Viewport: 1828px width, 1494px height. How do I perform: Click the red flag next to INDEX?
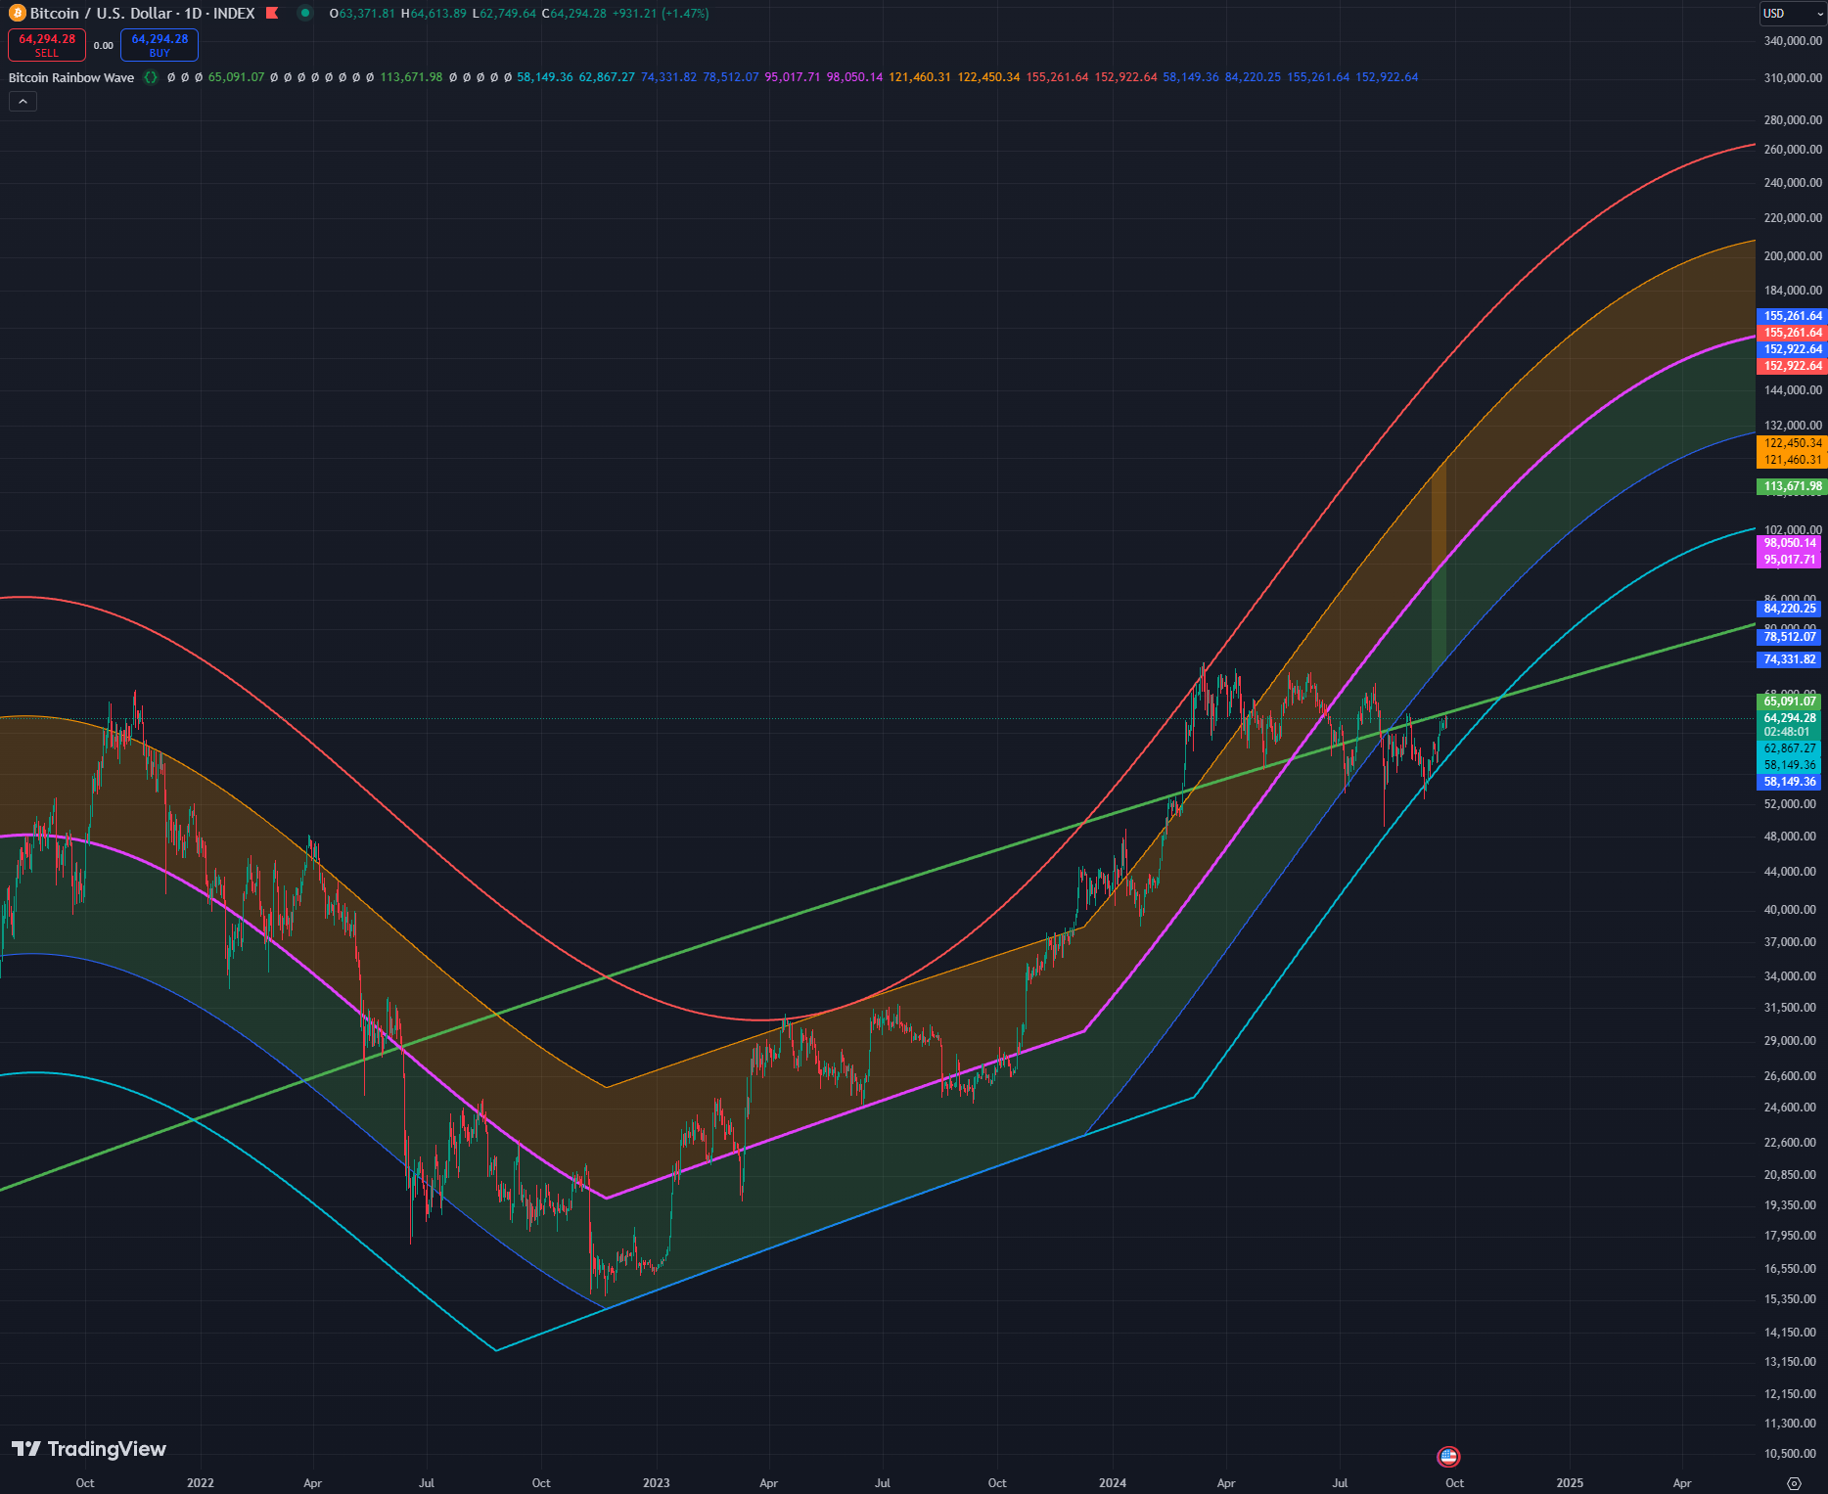[272, 14]
